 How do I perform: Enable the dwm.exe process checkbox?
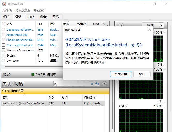tap(4, 61)
